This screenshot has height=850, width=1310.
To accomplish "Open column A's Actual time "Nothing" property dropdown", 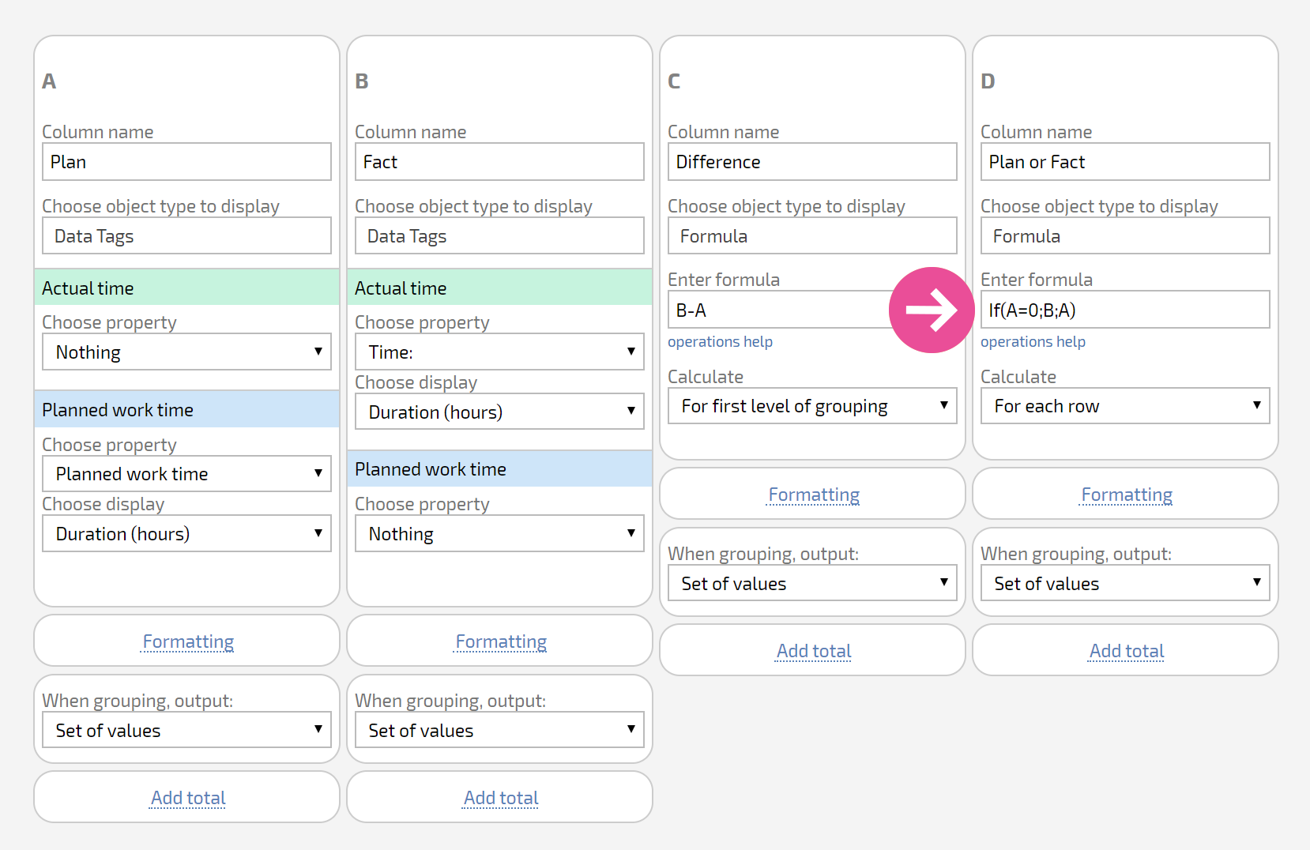I will [x=186, y=352].
